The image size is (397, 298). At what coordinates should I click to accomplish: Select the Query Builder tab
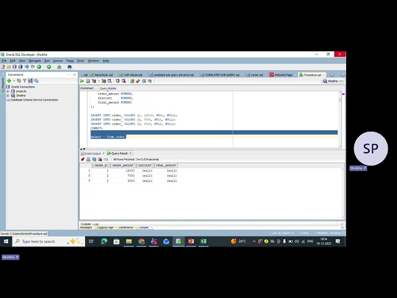click(x=108, y=88)
